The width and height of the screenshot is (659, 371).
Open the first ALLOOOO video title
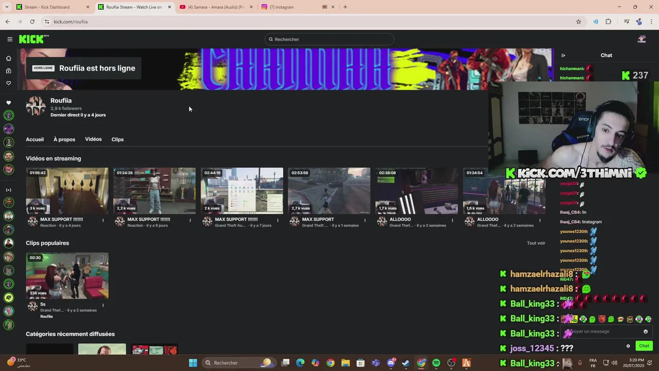(x=400, y=219)
